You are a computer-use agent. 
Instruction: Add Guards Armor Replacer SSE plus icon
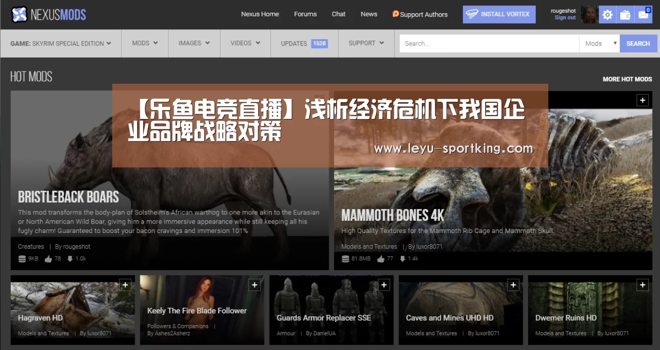(384, 285)
